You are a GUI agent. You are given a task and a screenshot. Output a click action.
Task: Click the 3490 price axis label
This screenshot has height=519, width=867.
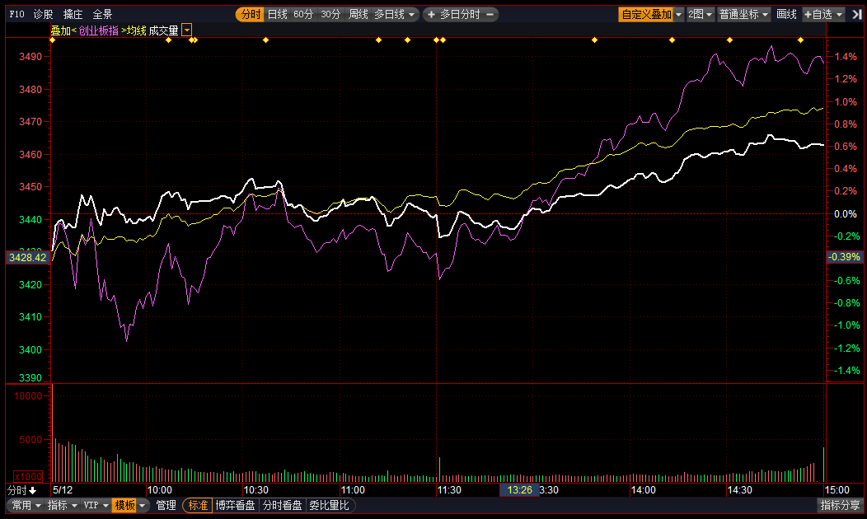(x=30, y=56)
